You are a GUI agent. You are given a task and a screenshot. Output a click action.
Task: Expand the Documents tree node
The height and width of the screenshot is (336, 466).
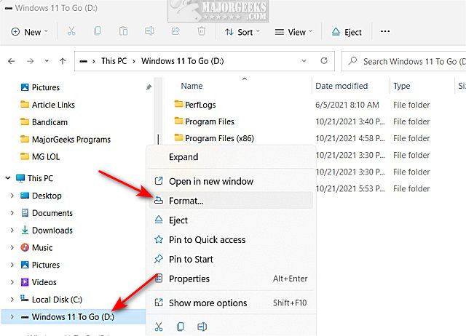(12, 213)
